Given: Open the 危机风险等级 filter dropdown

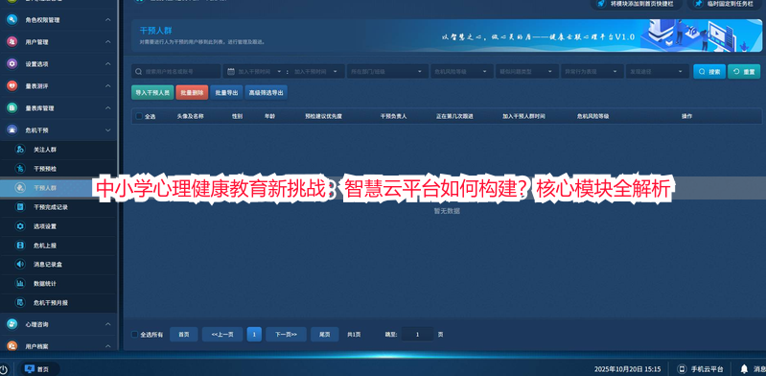Looking at the screenshot, I should [462, 71].
